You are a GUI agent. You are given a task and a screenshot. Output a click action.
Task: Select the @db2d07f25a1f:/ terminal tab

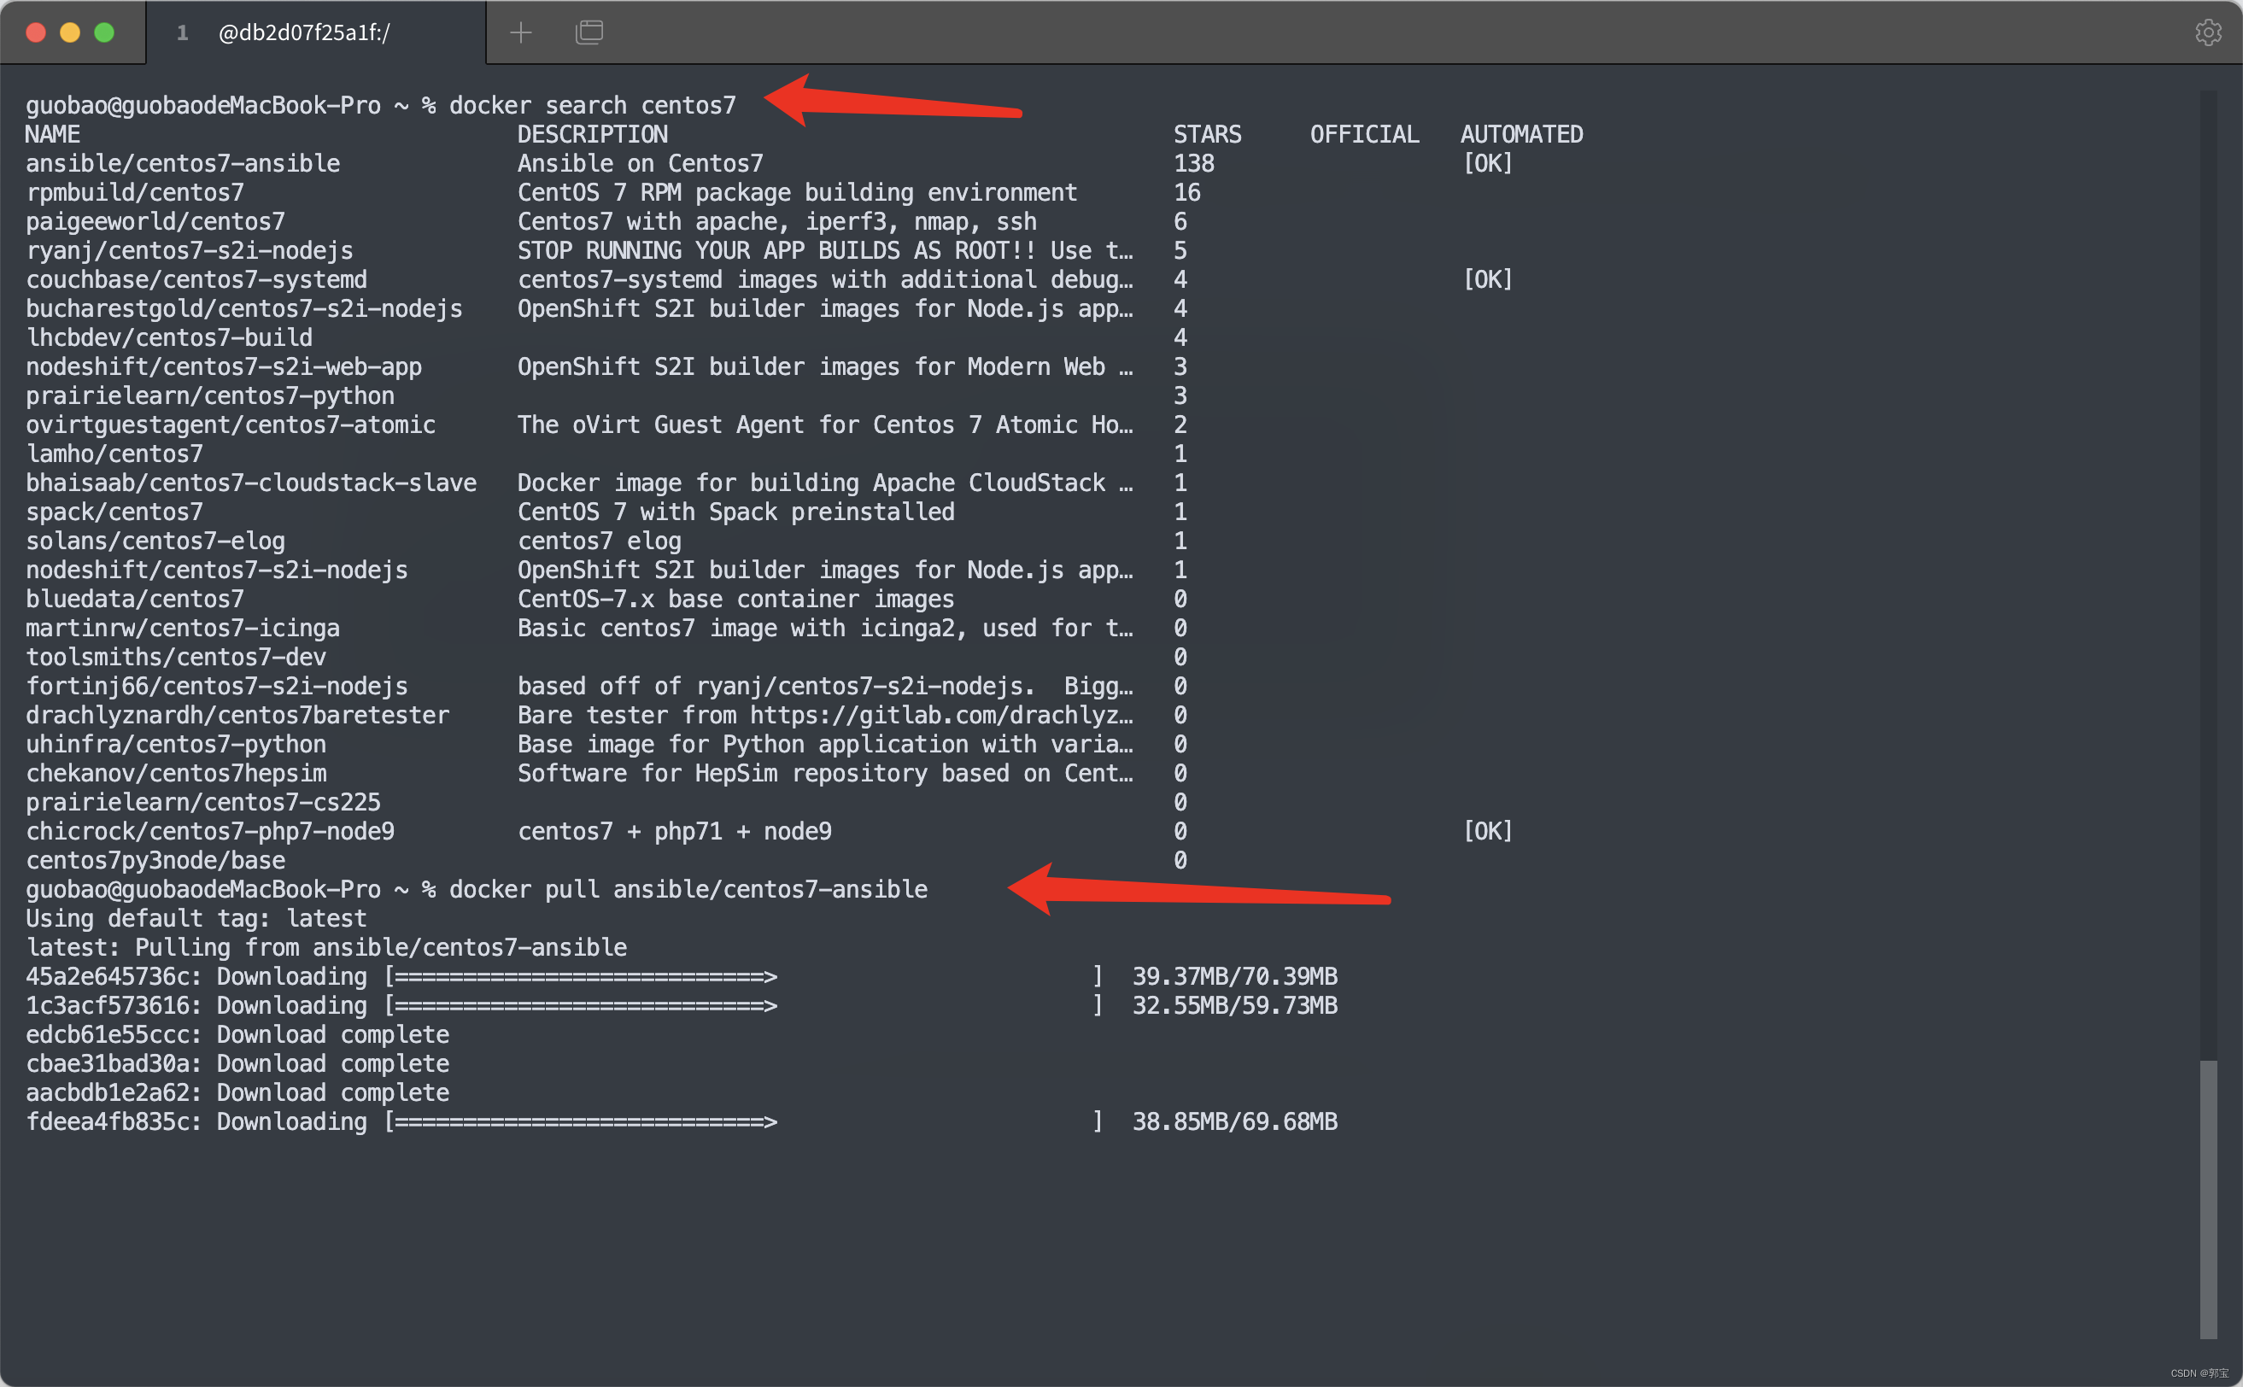304,32
